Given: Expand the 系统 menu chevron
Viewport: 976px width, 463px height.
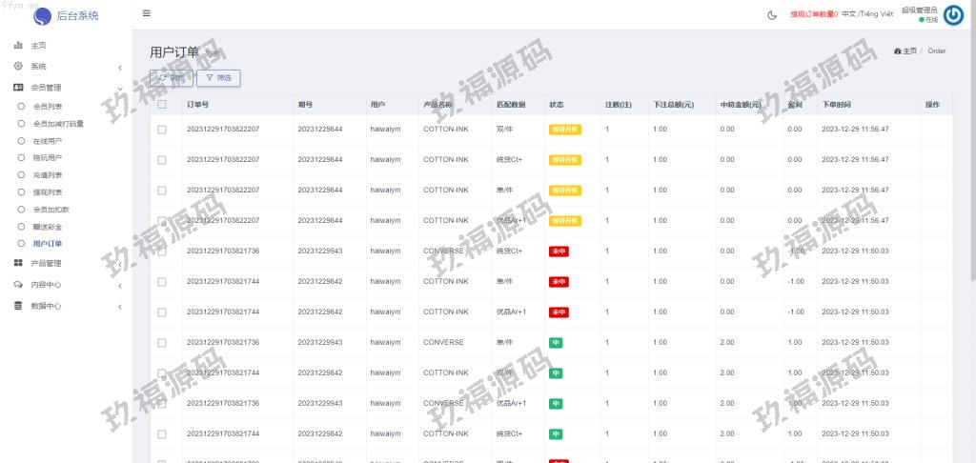Looking at the screenshot, I should click(x=120, y=67).
